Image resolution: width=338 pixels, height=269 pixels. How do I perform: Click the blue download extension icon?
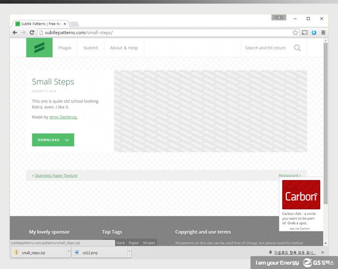pos(314,33)
